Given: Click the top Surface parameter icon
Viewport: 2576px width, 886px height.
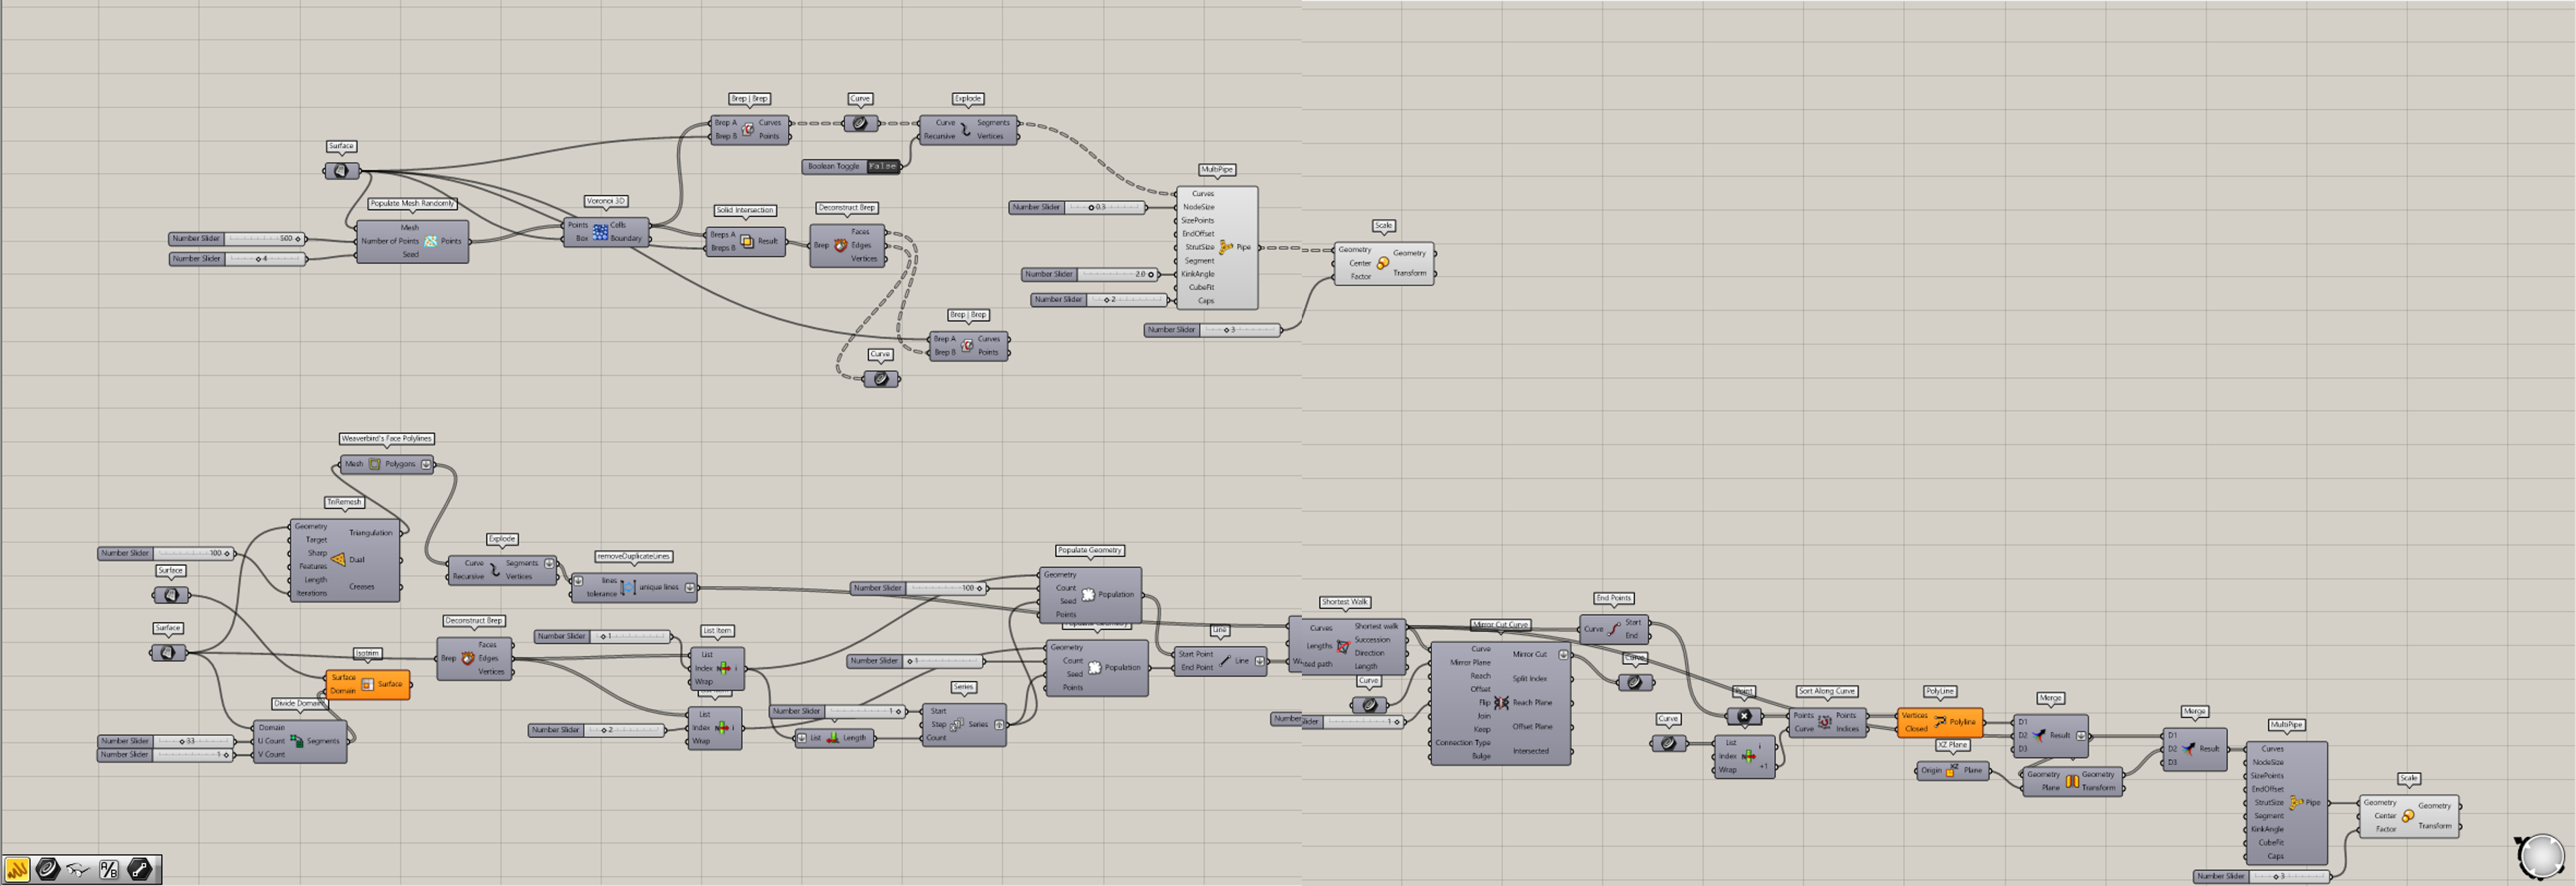Looking at the screenshot, I should pyautogui.click(x=341, y=171).
